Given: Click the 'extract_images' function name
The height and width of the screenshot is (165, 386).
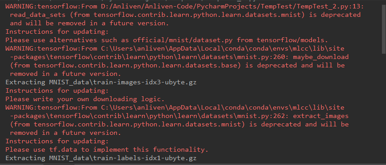Looking at the screenshot, I should pos(321,116).
